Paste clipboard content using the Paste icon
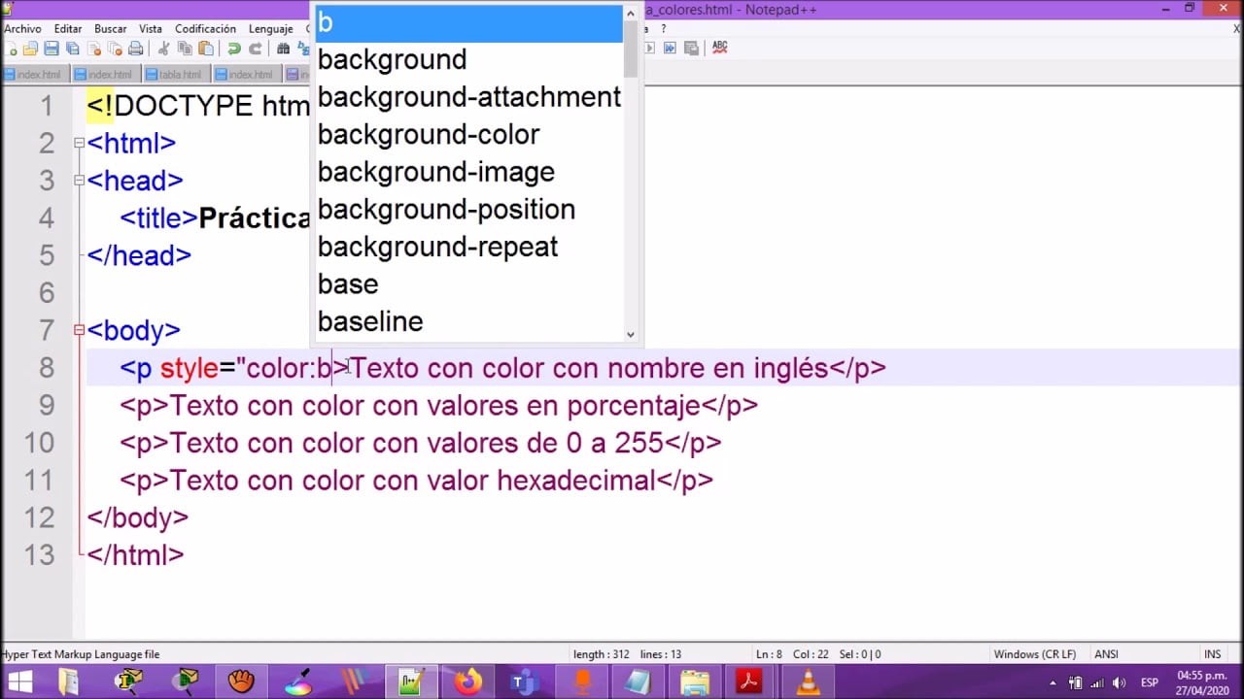 (x=207, y=49)
